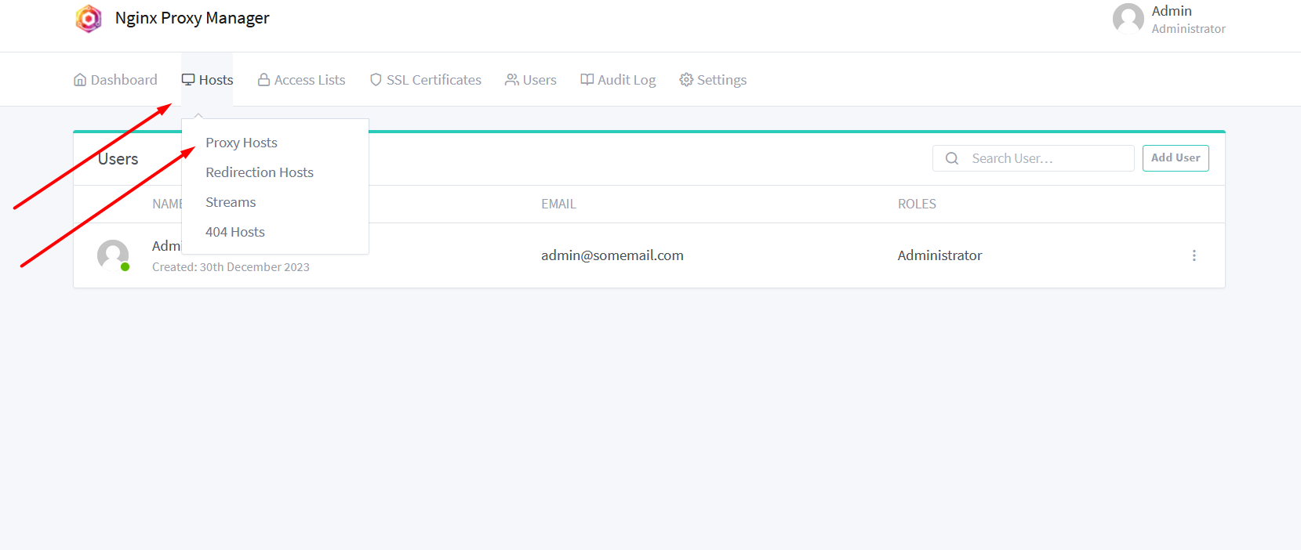Viewport: 1301px width, 550px height.
Task: Open the Hosts menu tab
Action: pyautogui.click(x=207, y=80)
